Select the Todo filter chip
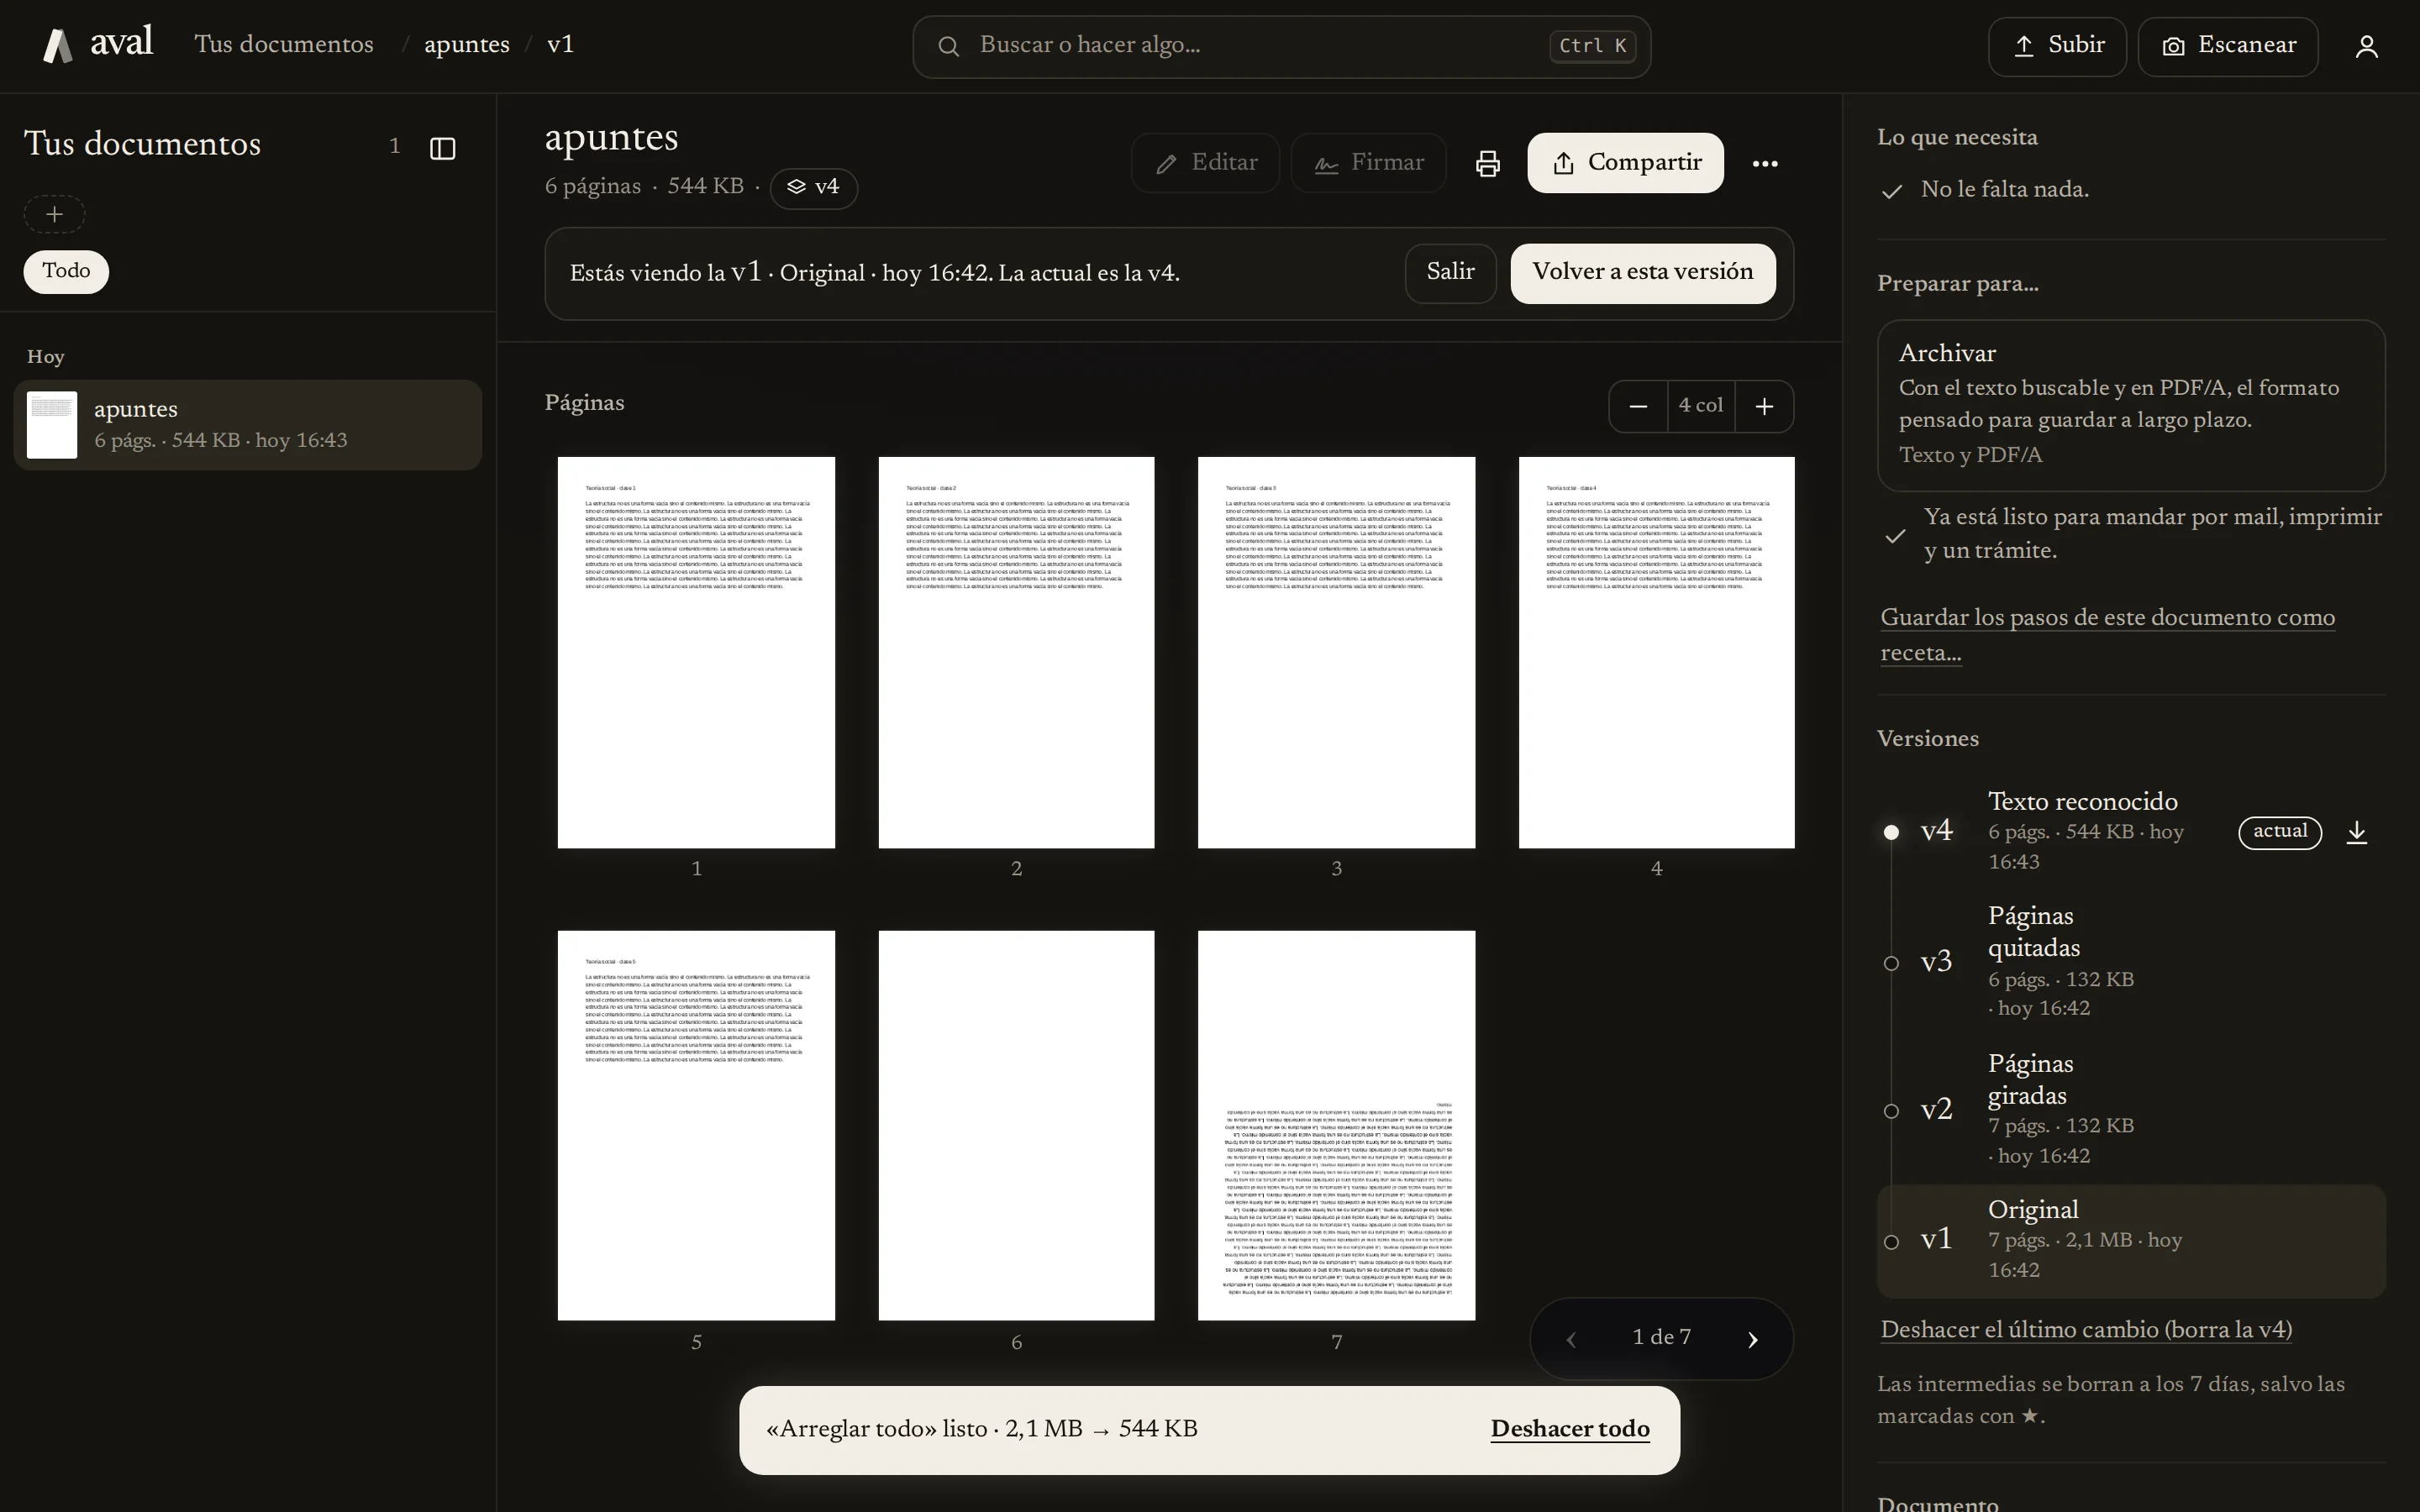The image size is (2420, 1512). [x=66, y=271]
